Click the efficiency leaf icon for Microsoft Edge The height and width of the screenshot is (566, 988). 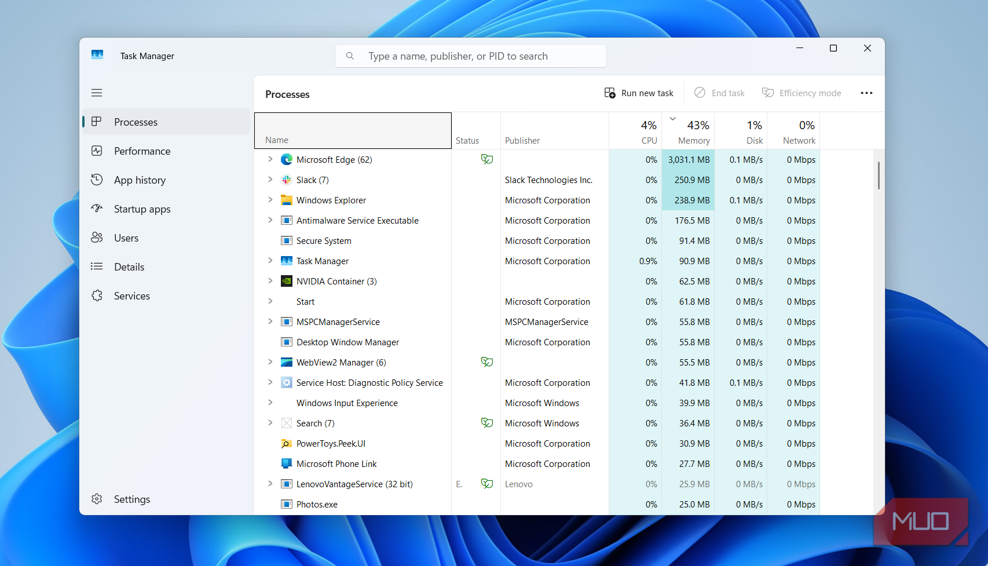pyautogui.click(x=486, y=159)
